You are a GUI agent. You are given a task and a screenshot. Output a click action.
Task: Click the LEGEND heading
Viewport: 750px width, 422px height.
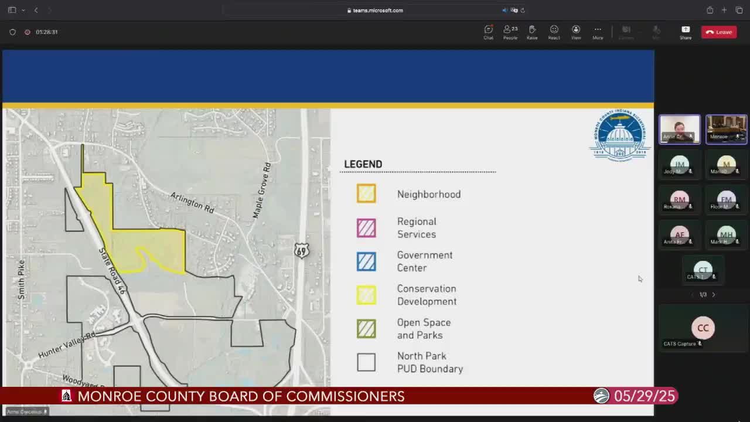(x=363, y=164)
